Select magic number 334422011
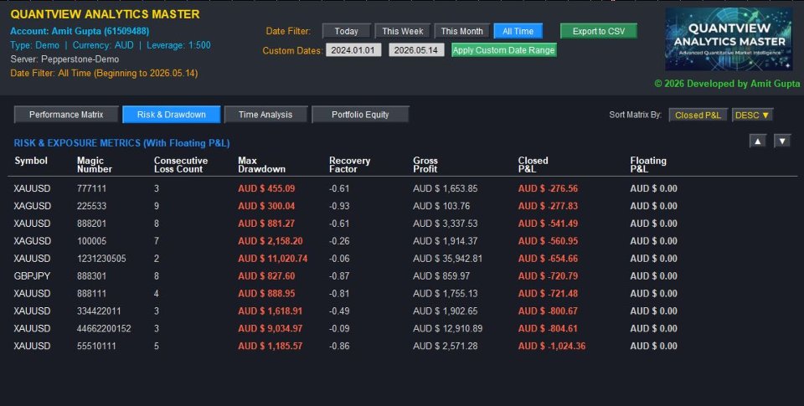 pos(99,311)
